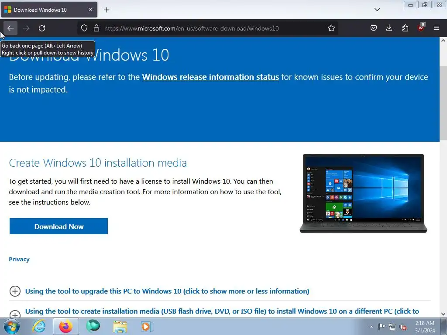Open Windows Explorer folder taskbar icon
This screenshot has height=335, width=447.
click(120, 326)
